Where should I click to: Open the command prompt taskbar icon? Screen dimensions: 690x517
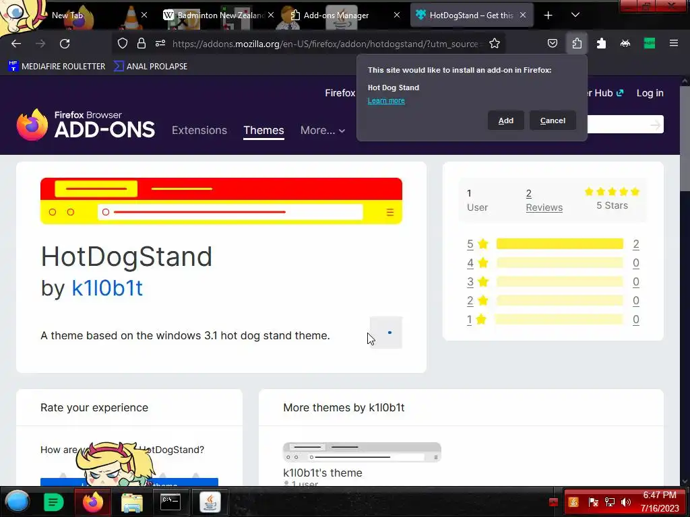coord(170,502)
